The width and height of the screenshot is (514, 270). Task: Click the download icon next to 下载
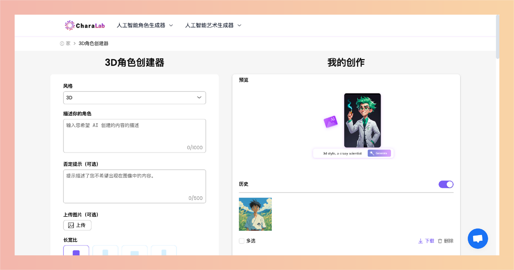click(421, 241)
